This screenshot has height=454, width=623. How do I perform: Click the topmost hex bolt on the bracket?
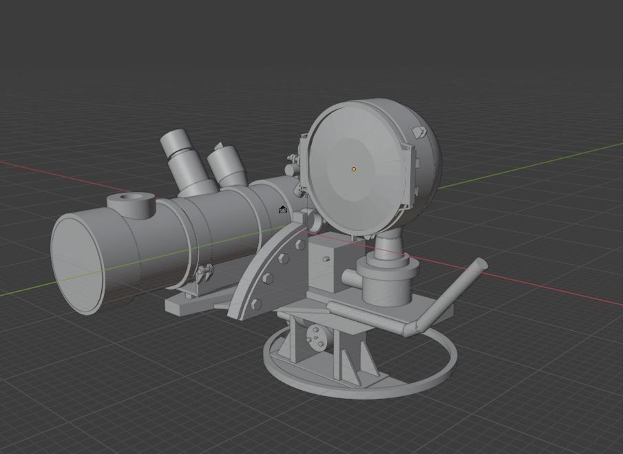pos(300,244)
